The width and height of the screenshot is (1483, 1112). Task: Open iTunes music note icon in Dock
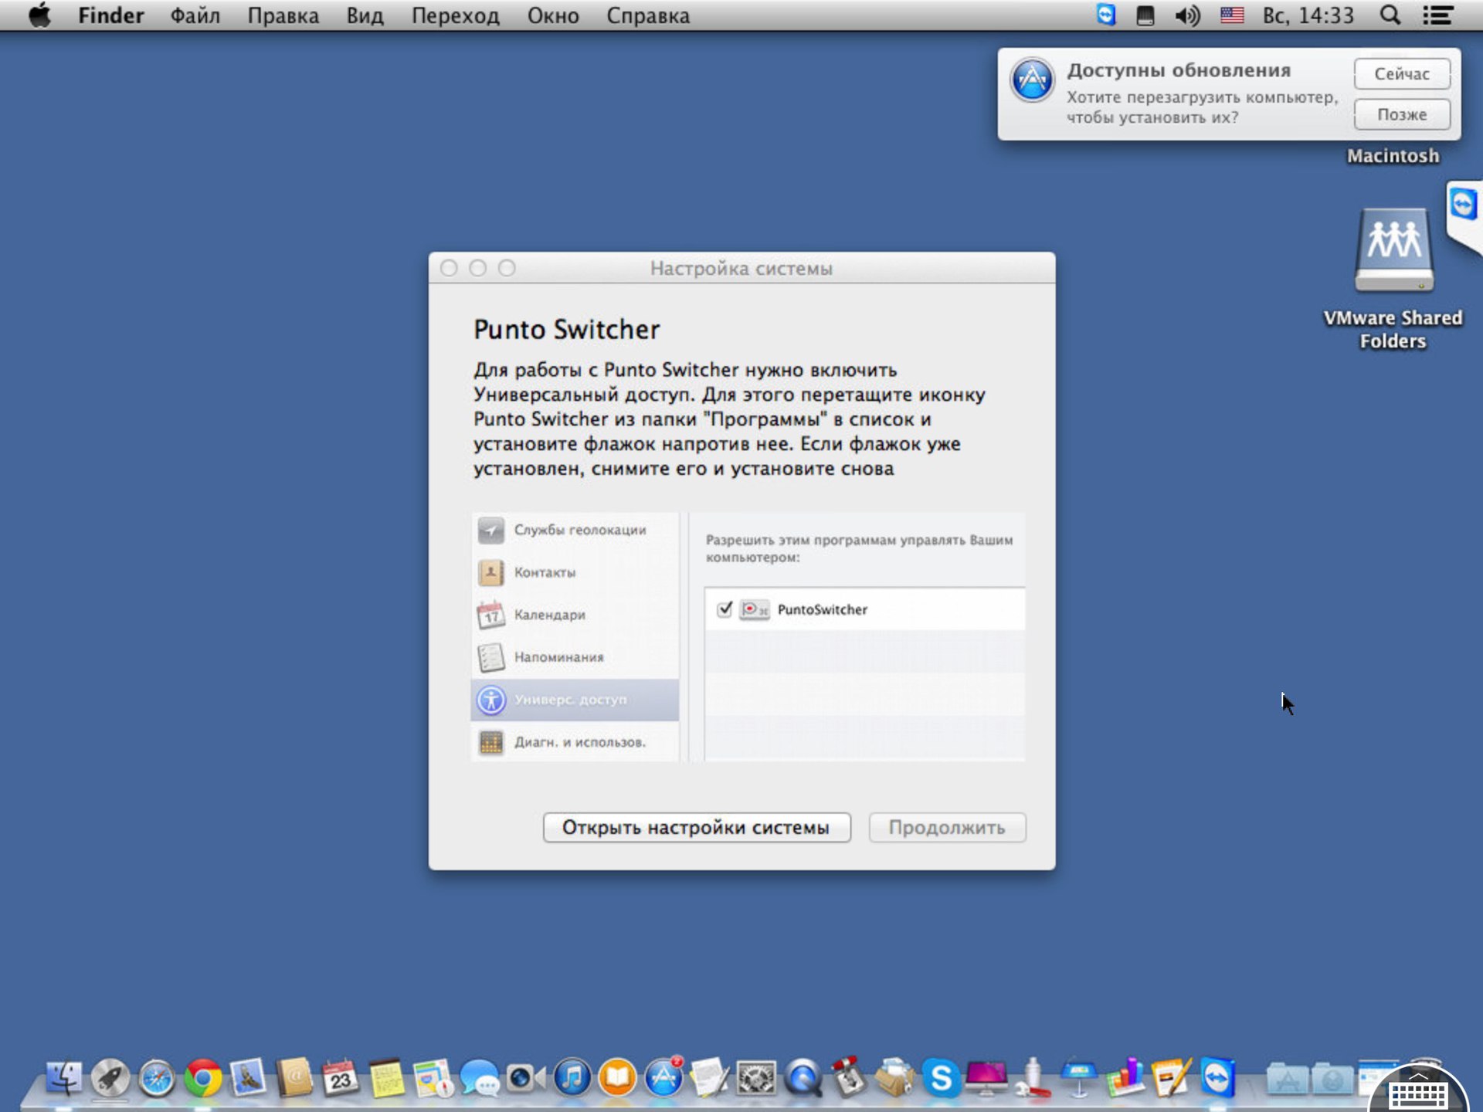click(x=572, y=1077)
